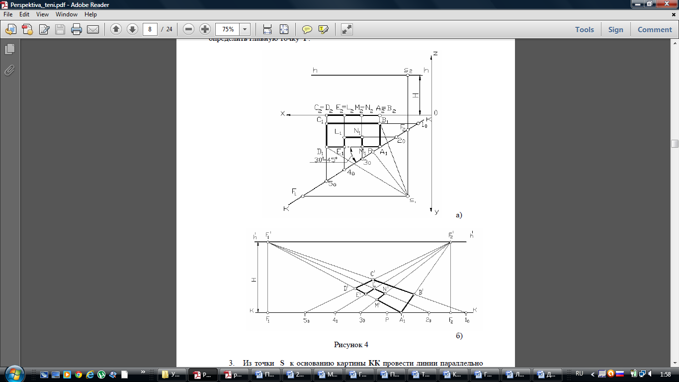Fit one full page to window icon
The image size is (679, 382).
pyautogui.click(x=284, y=29)
